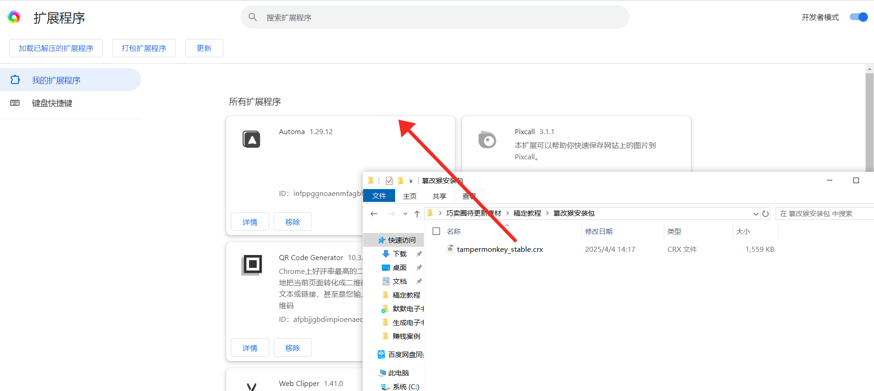The width and height of the screenshot is (874, 391).
Task: Click the Downloads arrow icon in sidebar
Action: click(386, 254)
